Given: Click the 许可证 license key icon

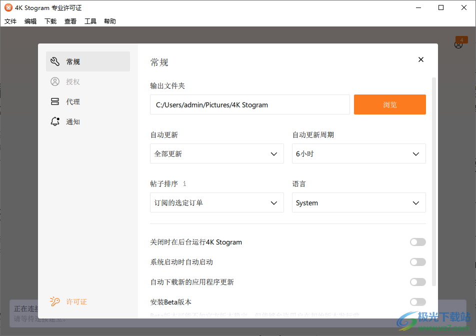Looking at the screenshot, I should (55, 301).
